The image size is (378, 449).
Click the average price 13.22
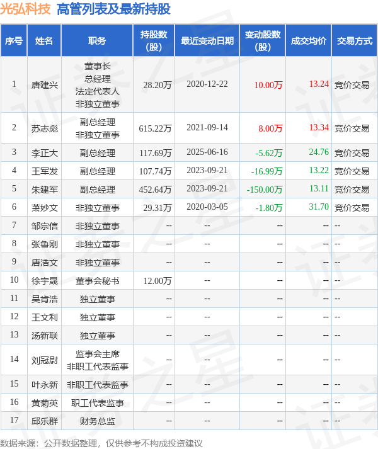click(319, 170)
